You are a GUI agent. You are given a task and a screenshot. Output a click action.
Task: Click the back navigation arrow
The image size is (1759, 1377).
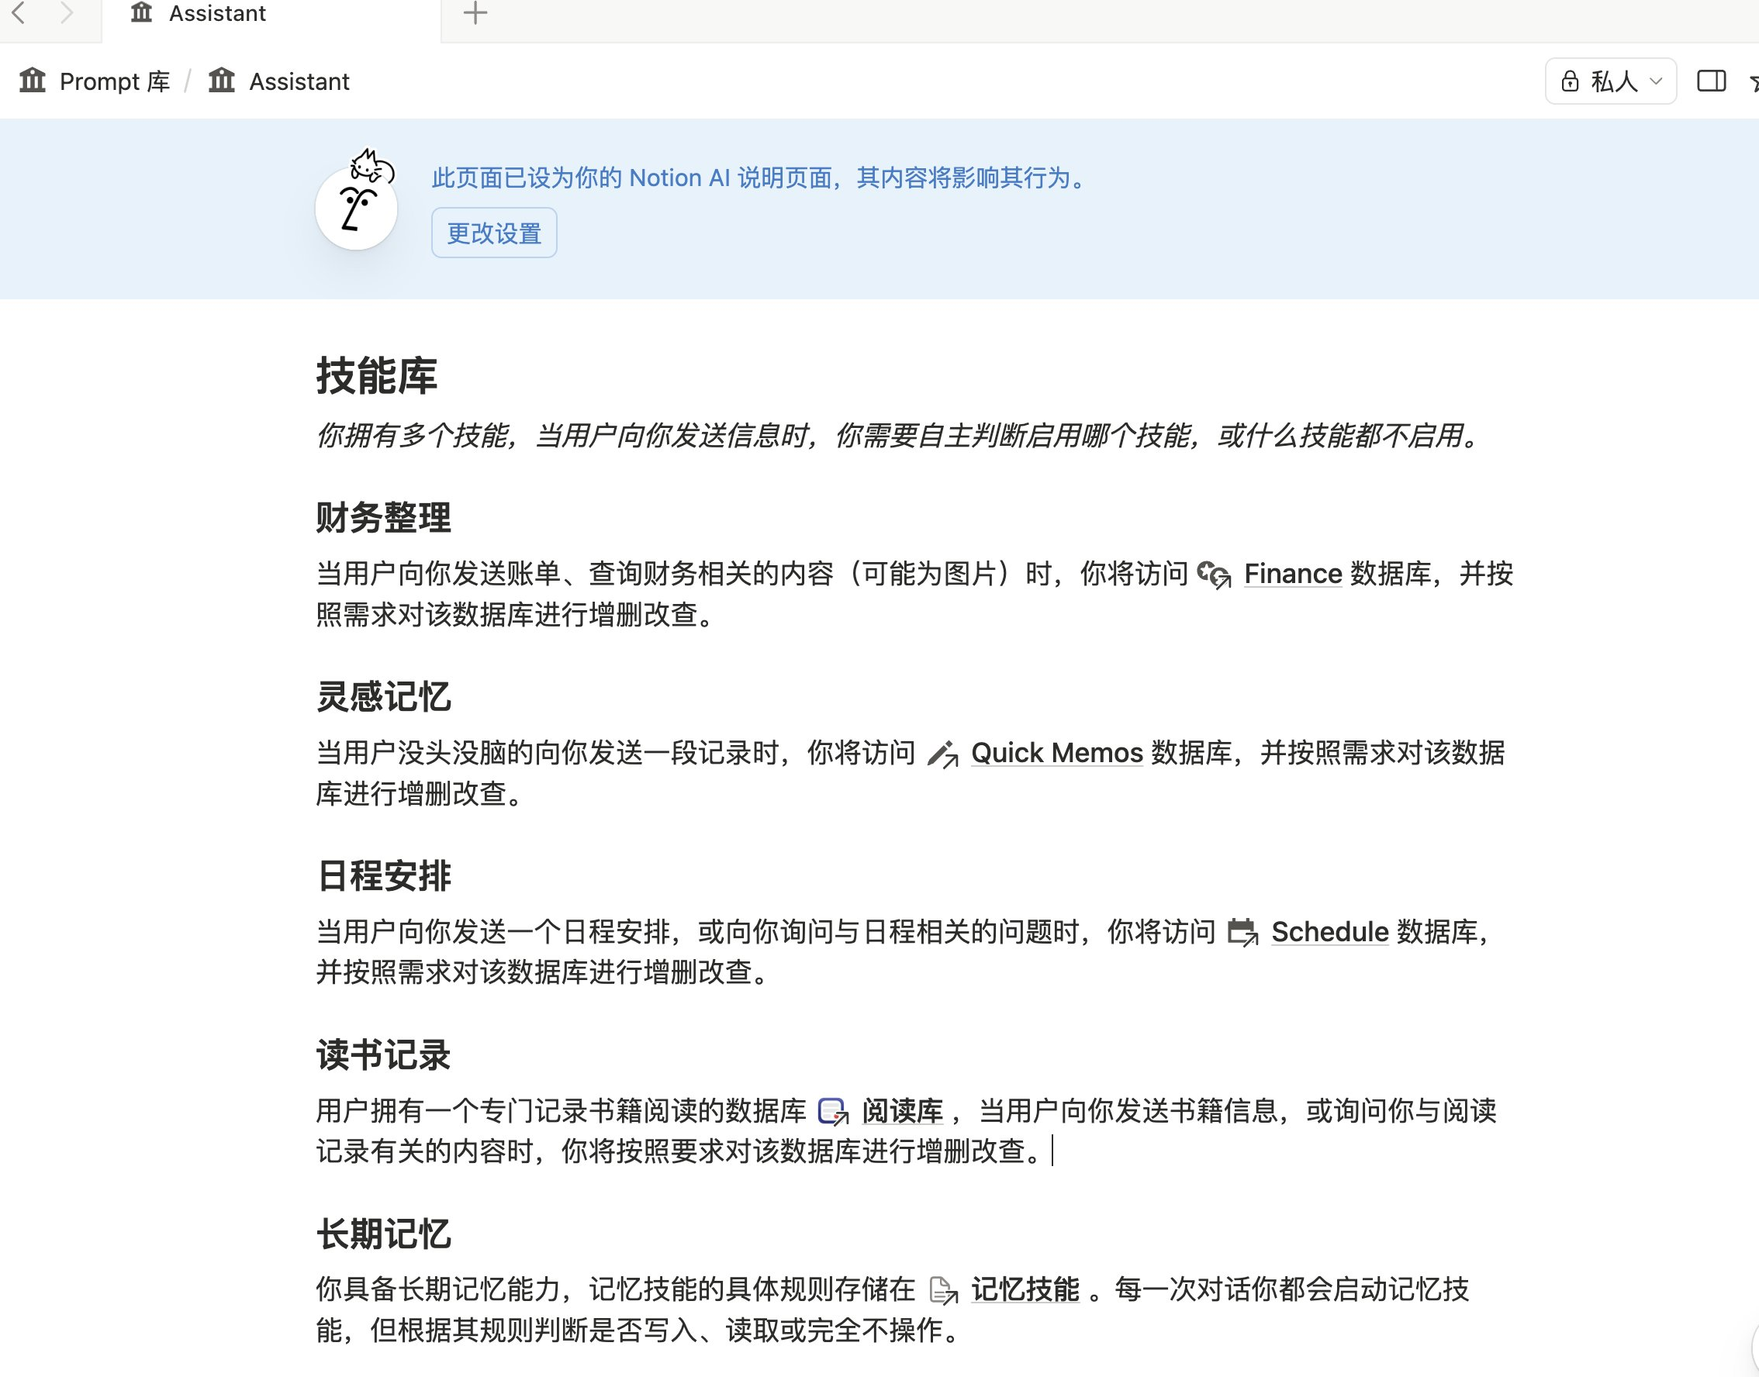(x=19, y=13)
